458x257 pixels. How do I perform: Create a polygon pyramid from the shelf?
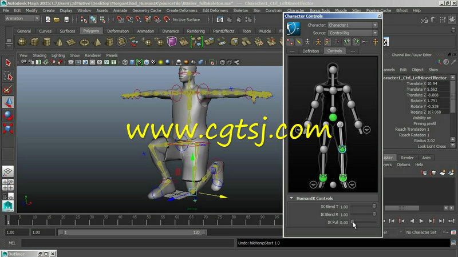tap(97, 42)
